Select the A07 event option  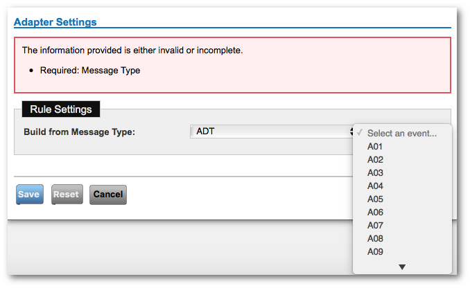pos(375,226)
